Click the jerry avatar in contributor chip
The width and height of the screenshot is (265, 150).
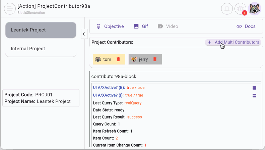tap(134, 59)
